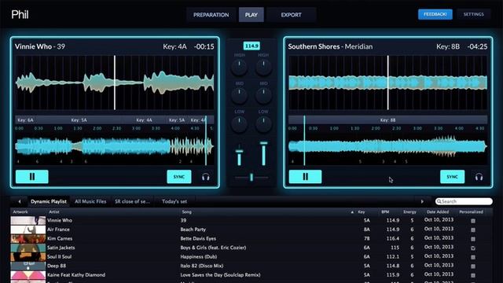503x283 pixels.
Task: Click Southern Shores track overview waveform
Action: 387,146
